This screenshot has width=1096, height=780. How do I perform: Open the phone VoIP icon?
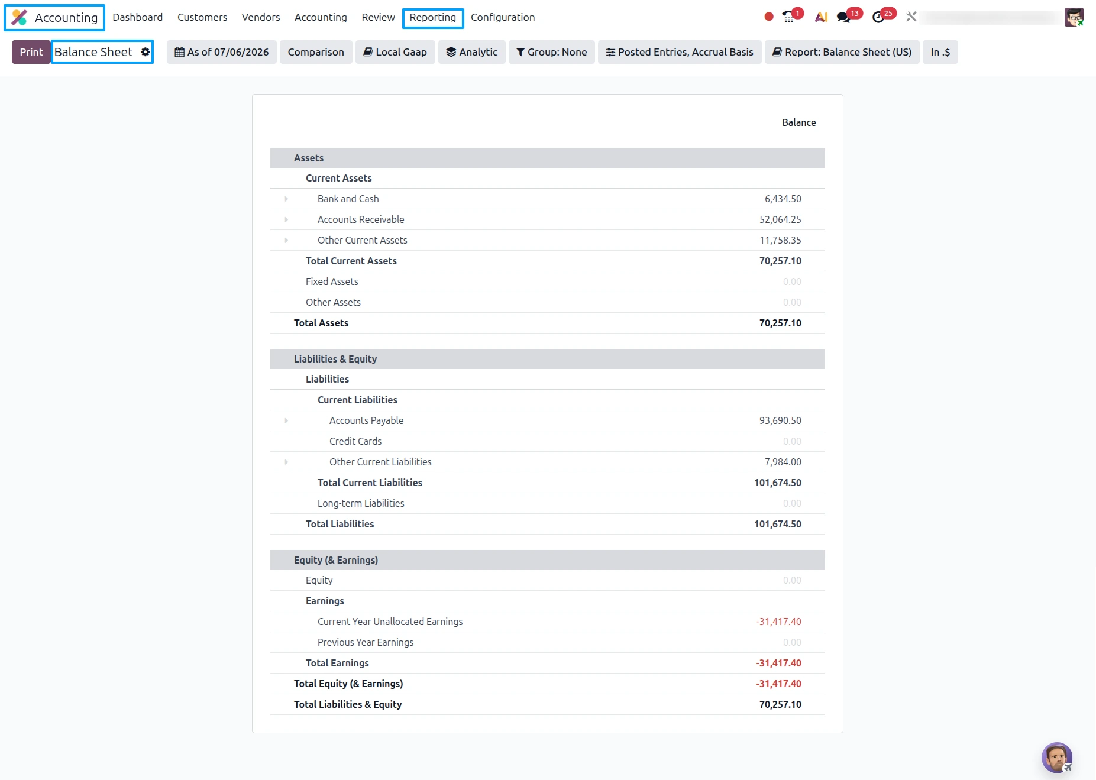788,17
